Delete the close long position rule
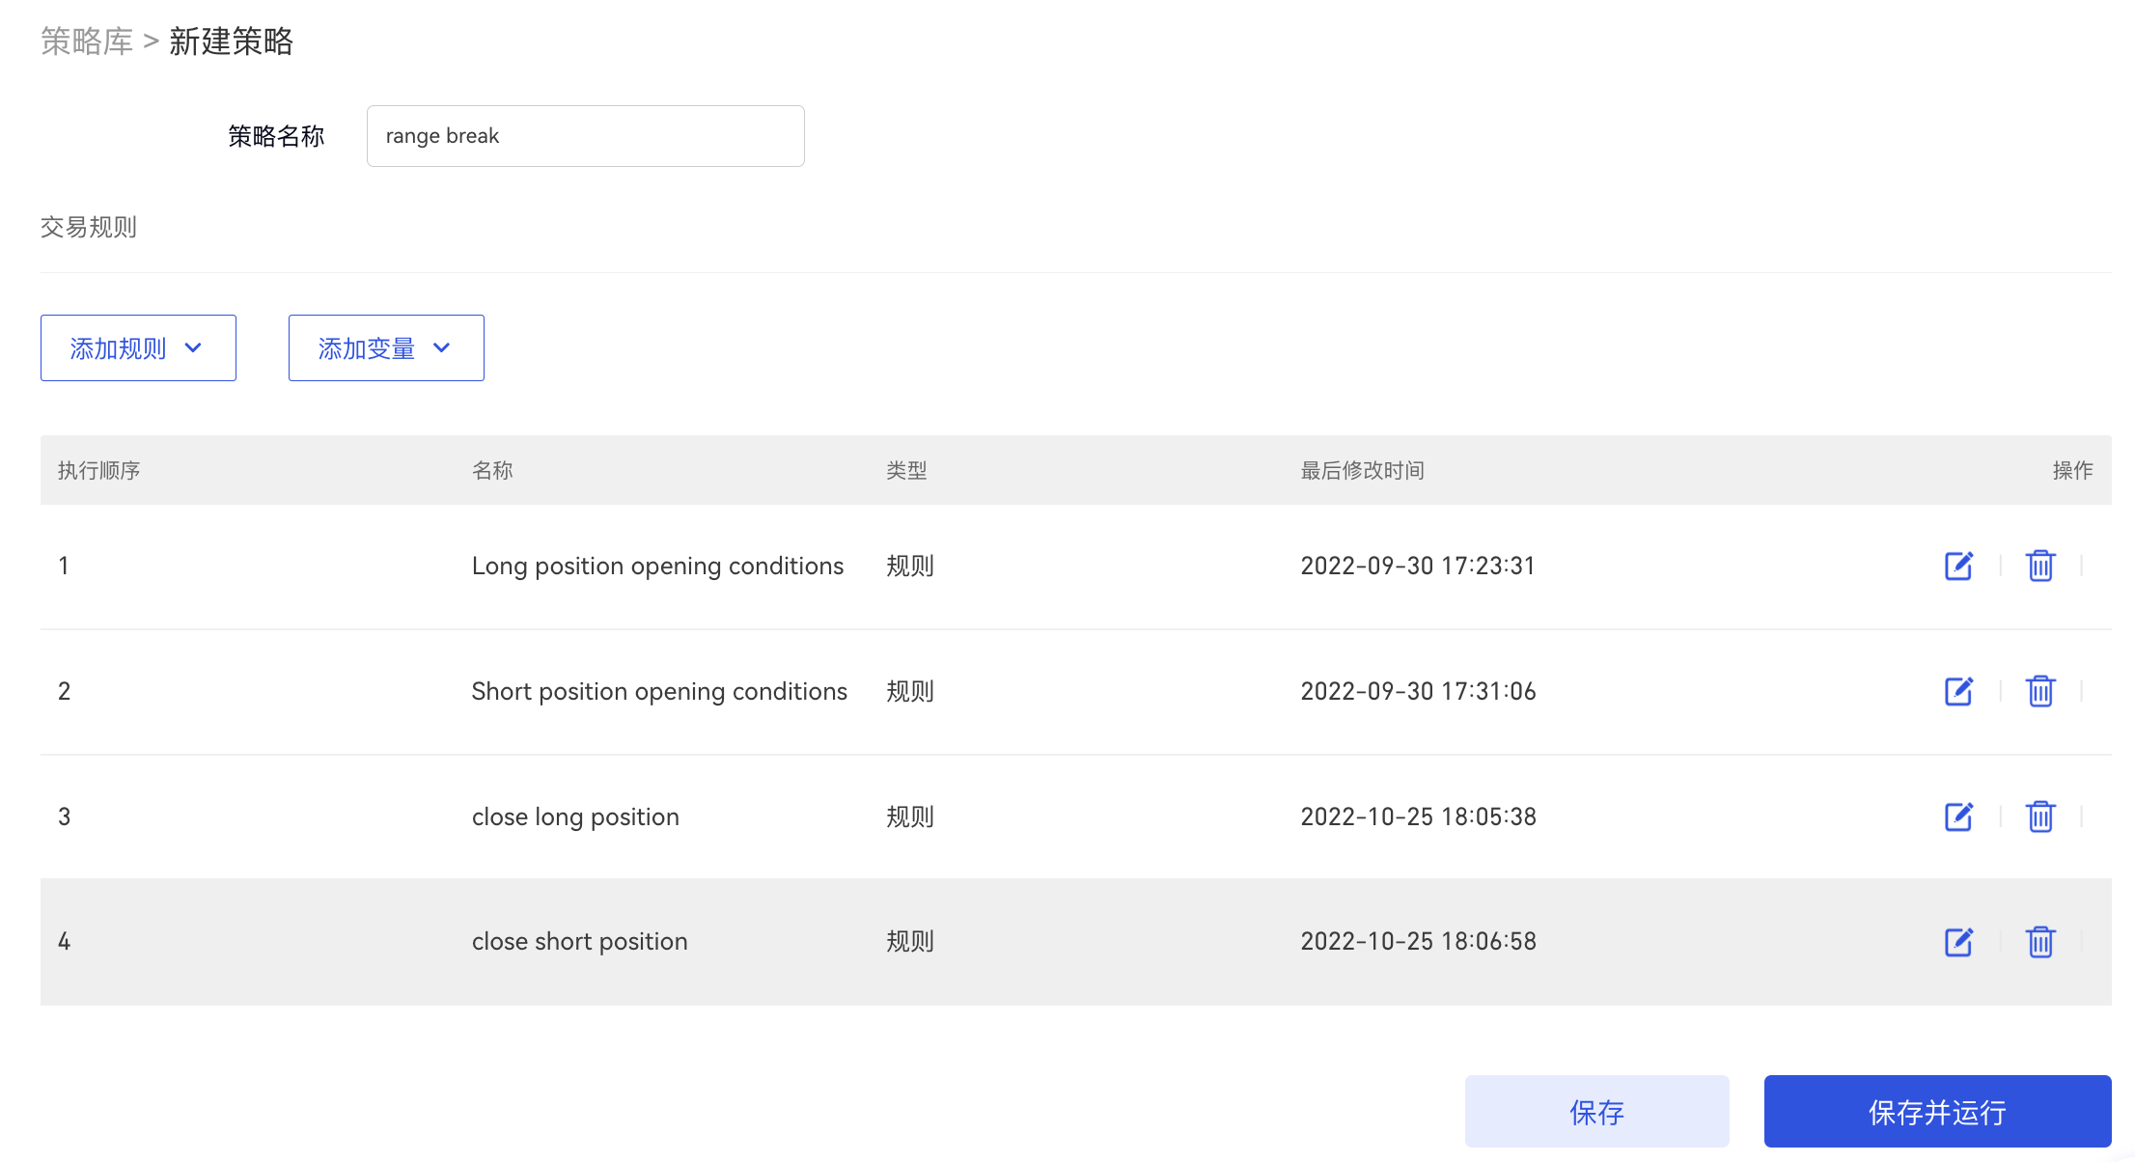This screenshot has height=1162, width=2135. pos(2040,816)
